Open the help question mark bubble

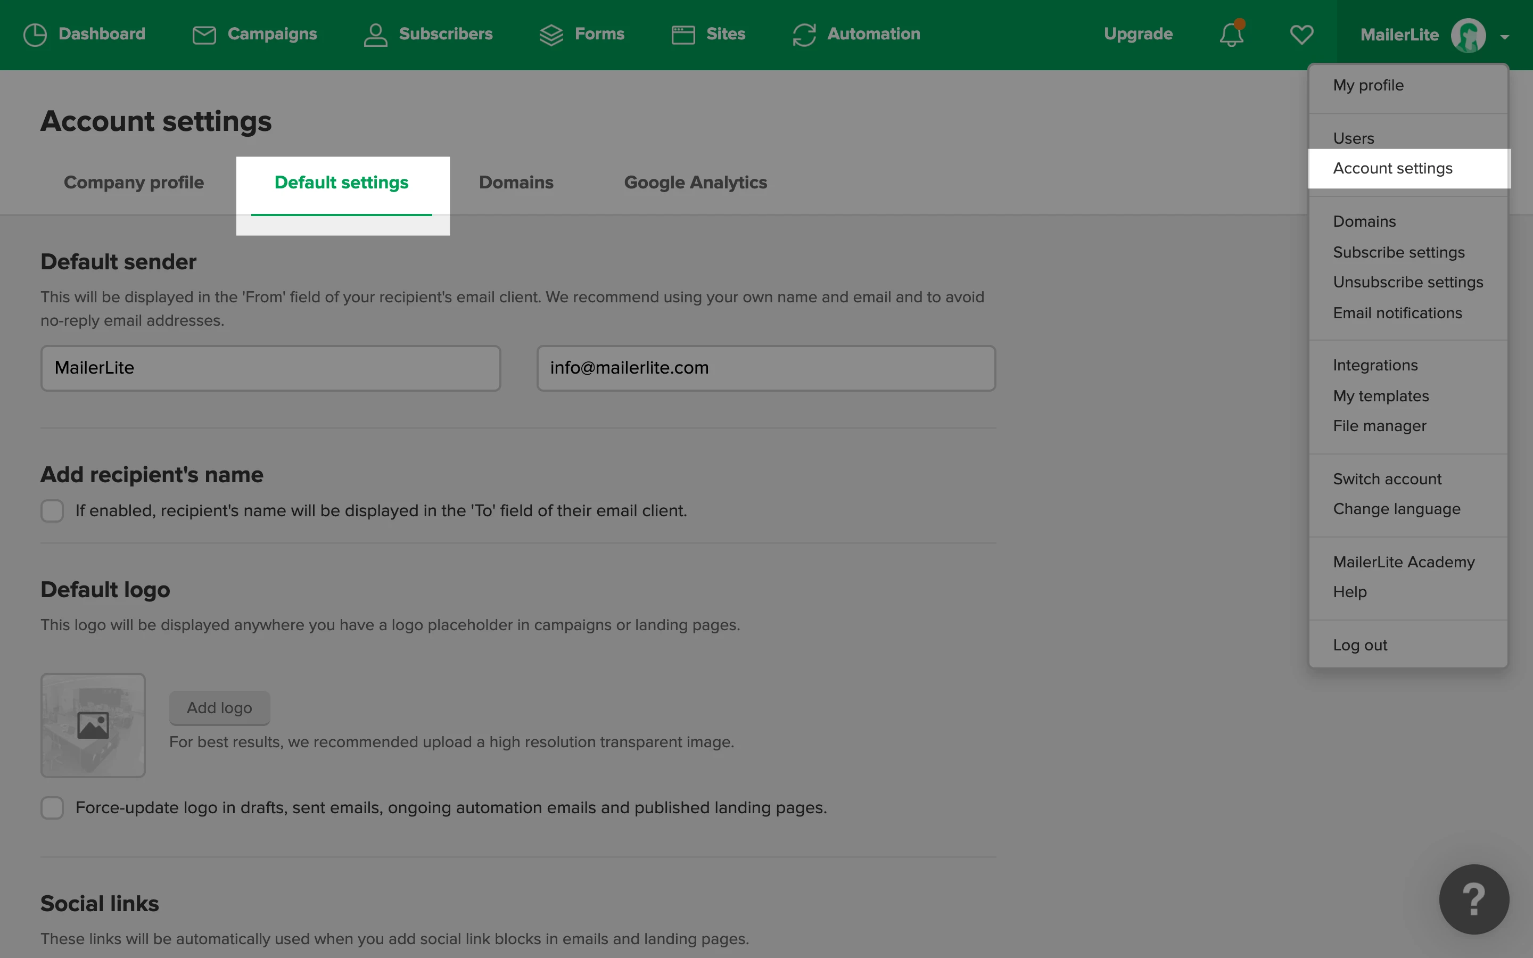click(x=1473, y=898)
